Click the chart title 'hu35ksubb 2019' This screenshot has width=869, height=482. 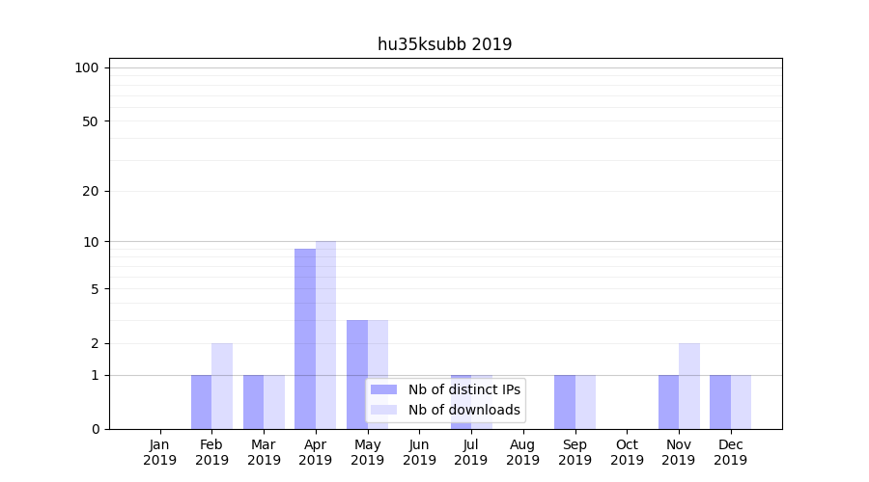pyautogui.click(x=444, y=44)
